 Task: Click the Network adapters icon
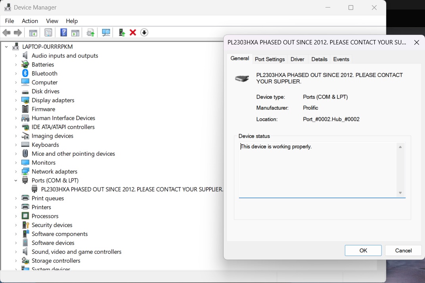coord(25,171)
